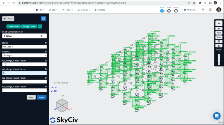Click the browser address bar URL
The image size is (224, 125).
point(74,3)
